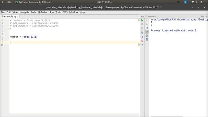Click Restore Layout icon in Run panel
Image resolution: width=208 pixels, height=117 pixels.
tap(142, 32)
